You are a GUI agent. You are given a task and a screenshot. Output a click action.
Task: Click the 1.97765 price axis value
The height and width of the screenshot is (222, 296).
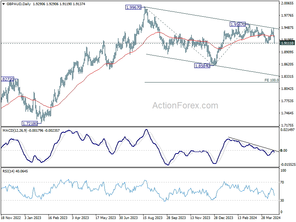(287, 16)
